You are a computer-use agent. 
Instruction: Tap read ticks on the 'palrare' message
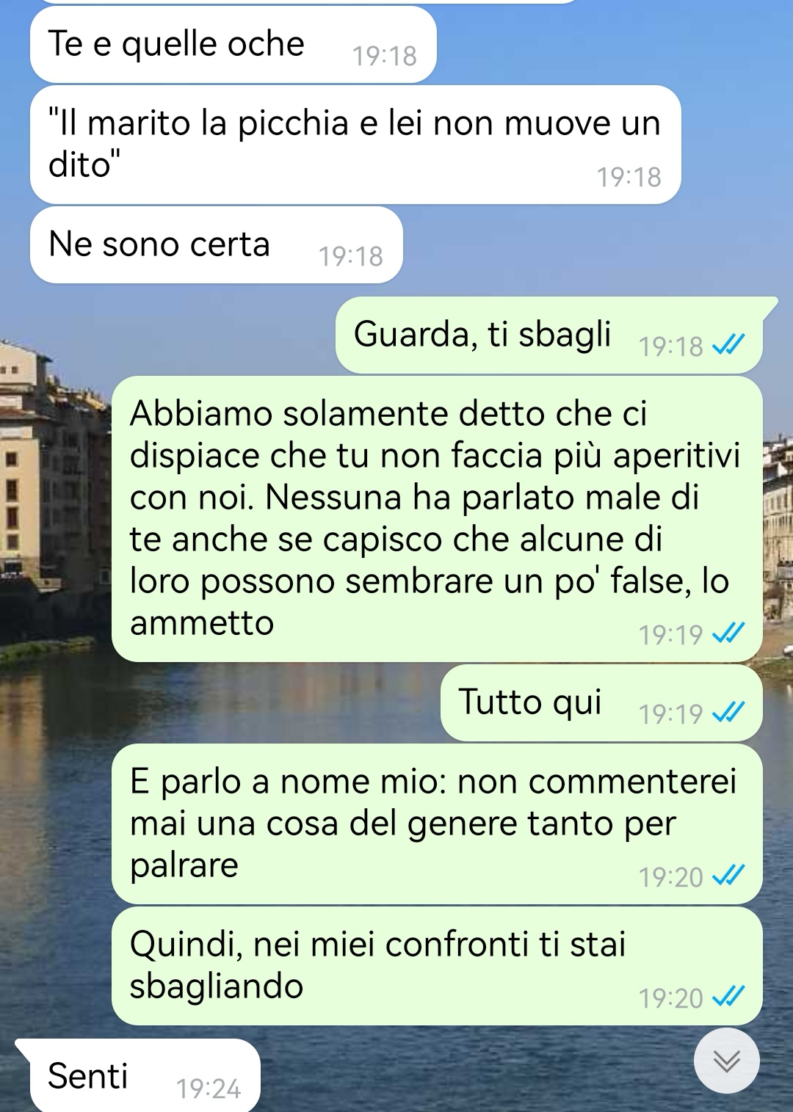(x=729, y=875)
